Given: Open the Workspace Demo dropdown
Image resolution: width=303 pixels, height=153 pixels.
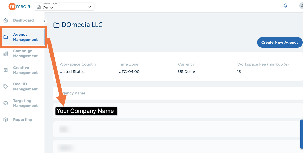Looking at the screenshot, I should 64,6.
